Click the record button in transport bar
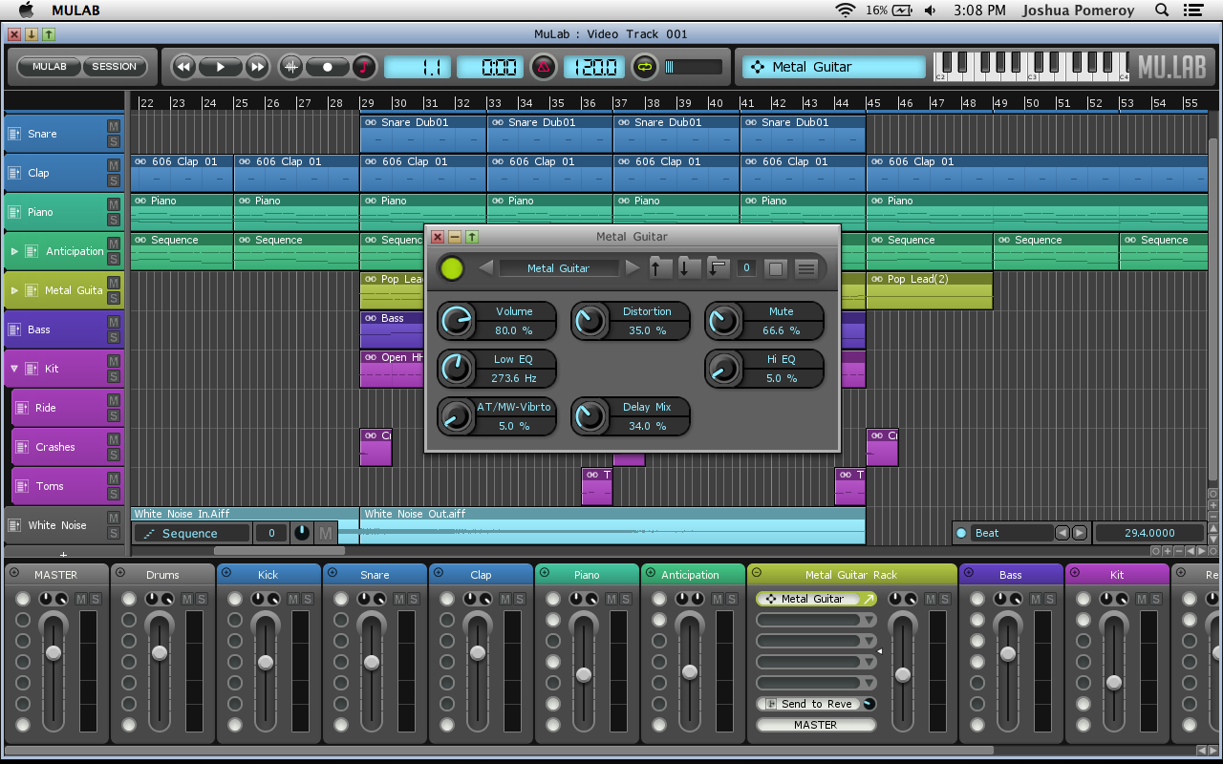The image size is (1223, 764). coord(328,67)
